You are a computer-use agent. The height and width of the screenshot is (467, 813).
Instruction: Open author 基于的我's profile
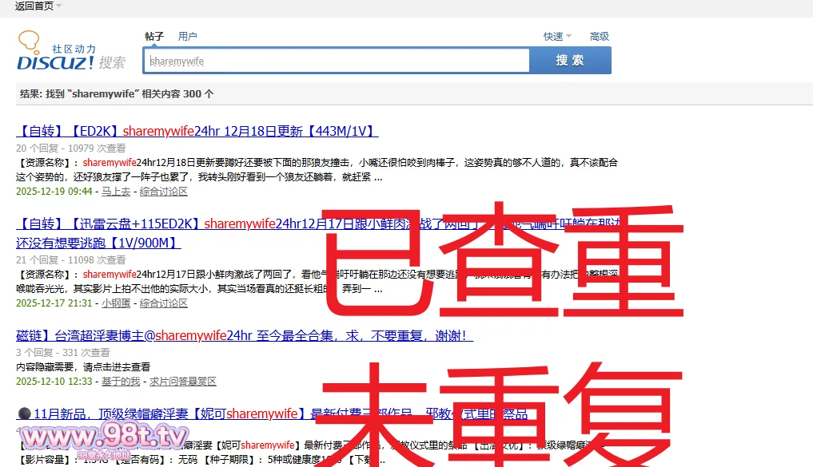point(121,382)
